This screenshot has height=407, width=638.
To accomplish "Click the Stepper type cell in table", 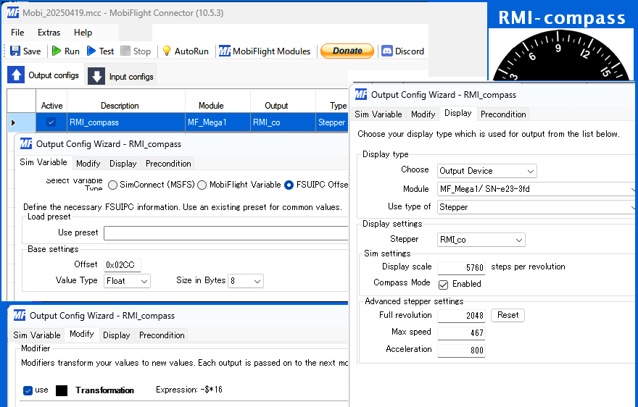I will [x=332, y=122].
